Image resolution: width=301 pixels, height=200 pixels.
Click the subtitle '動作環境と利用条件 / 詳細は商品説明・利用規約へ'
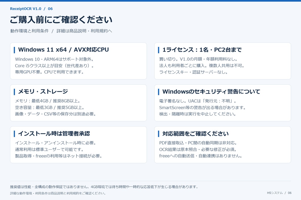[61, 31]
